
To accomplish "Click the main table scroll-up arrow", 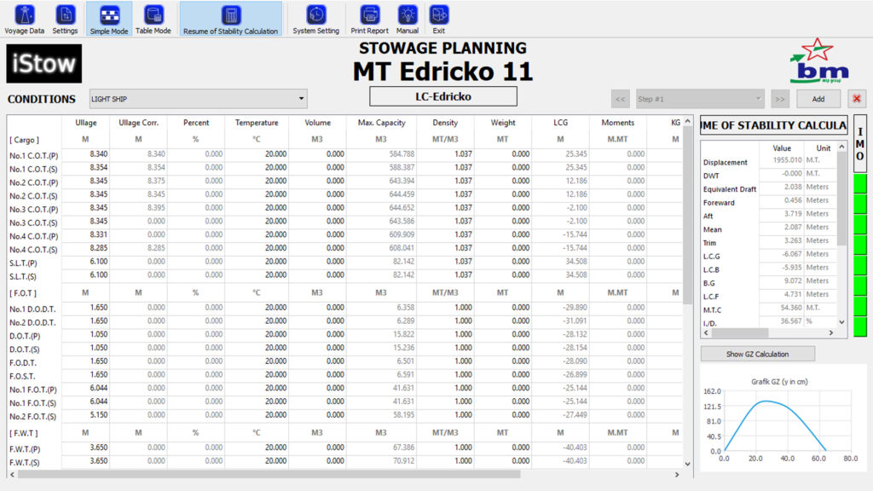I will pos(688,121).
